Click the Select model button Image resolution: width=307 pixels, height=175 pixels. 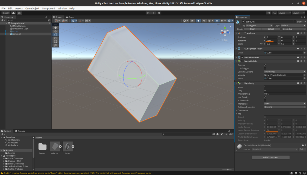pyautogui.click(x=271, y=29)
